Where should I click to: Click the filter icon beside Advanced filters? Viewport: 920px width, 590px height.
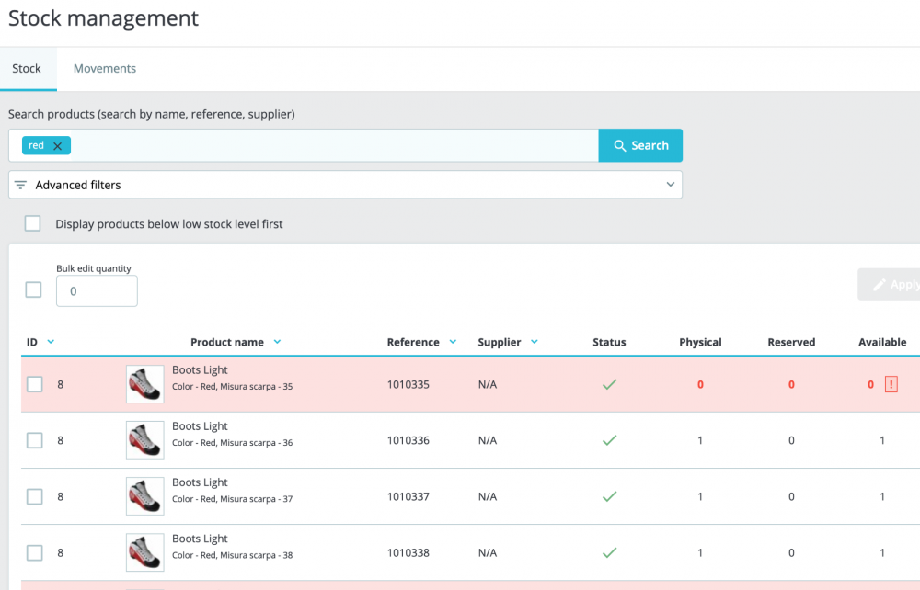[x=20, y=185]
